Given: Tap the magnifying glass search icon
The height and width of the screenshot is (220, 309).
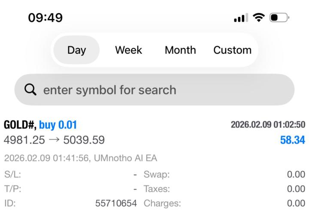Looking at the screenshot, I should (30, 90).
